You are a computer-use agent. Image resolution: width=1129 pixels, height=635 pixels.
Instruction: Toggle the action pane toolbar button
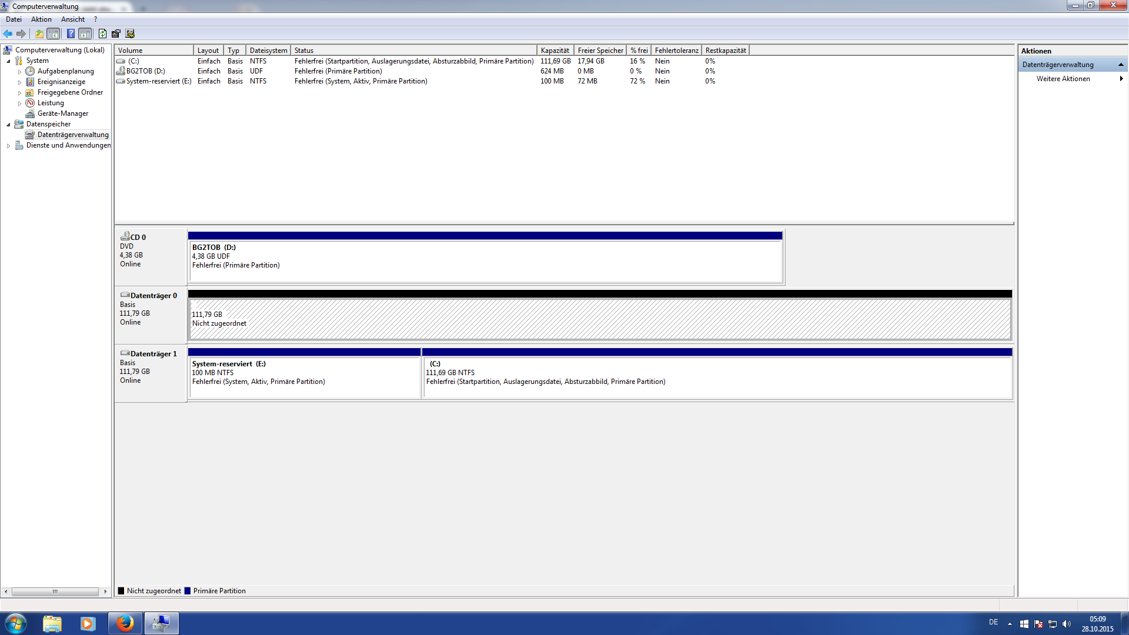(x=85, y=34)
